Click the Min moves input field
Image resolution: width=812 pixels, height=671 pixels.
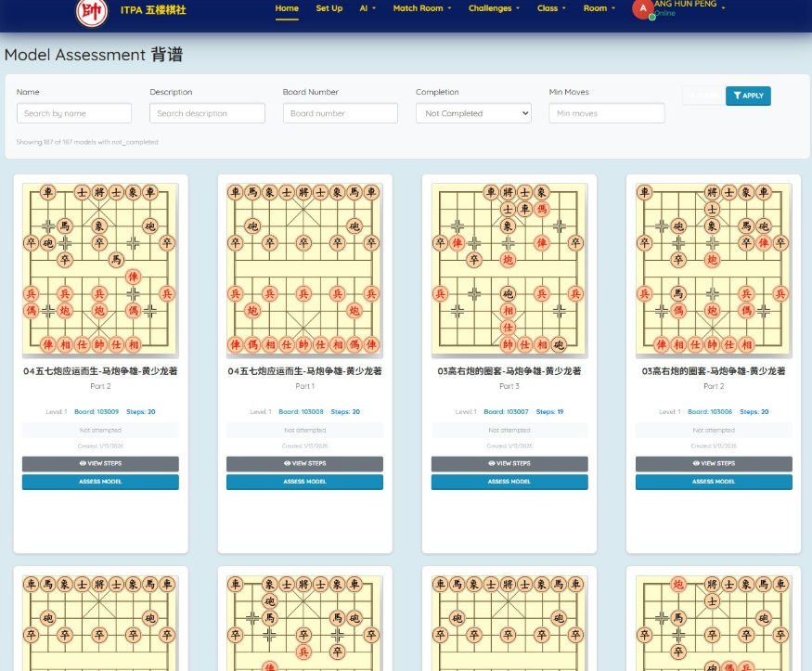tap(606, 113)
